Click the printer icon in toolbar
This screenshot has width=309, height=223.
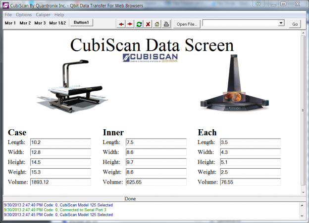pos(166,24)
